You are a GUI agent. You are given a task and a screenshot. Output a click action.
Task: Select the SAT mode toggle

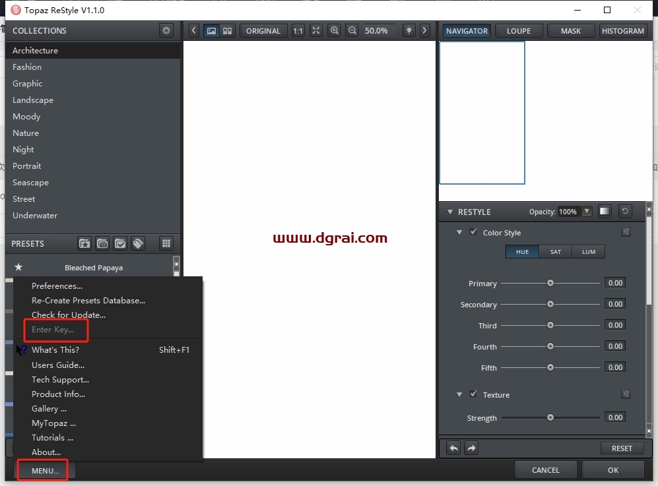[556, 252]
